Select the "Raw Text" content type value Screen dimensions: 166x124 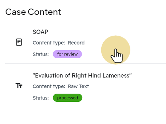point(78,86)
